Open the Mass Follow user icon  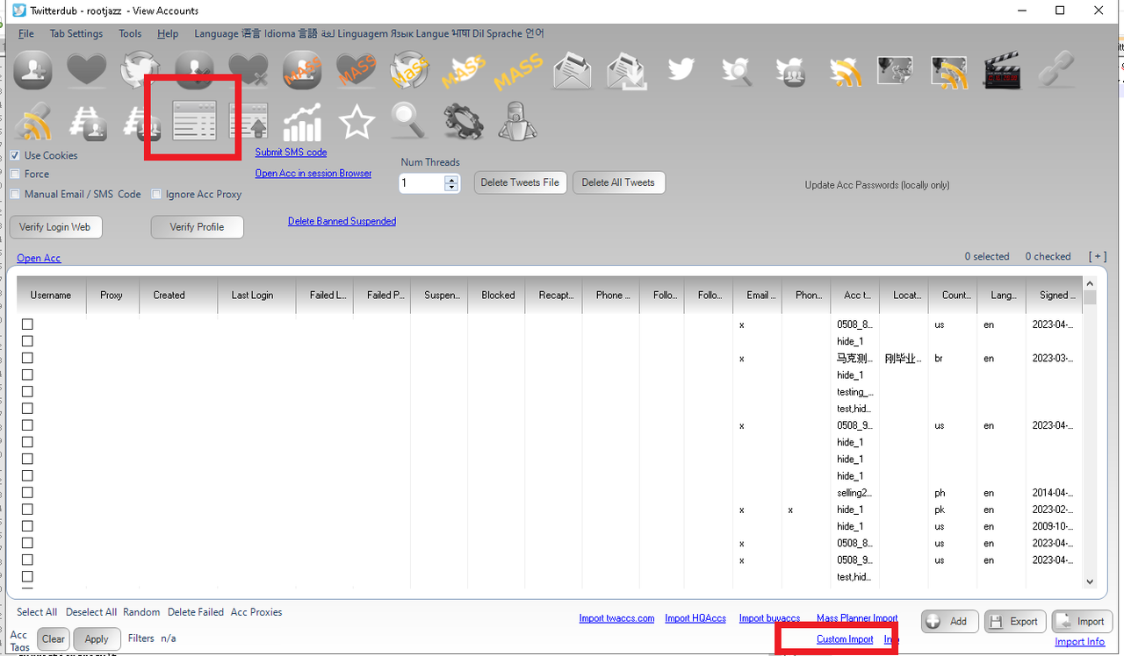point(302,71)
